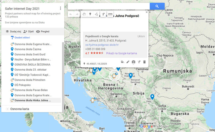Image resolution: width=215 pixels, height=132 pixels.
Task: Click the redo arrow
Action: click(77, 14)
